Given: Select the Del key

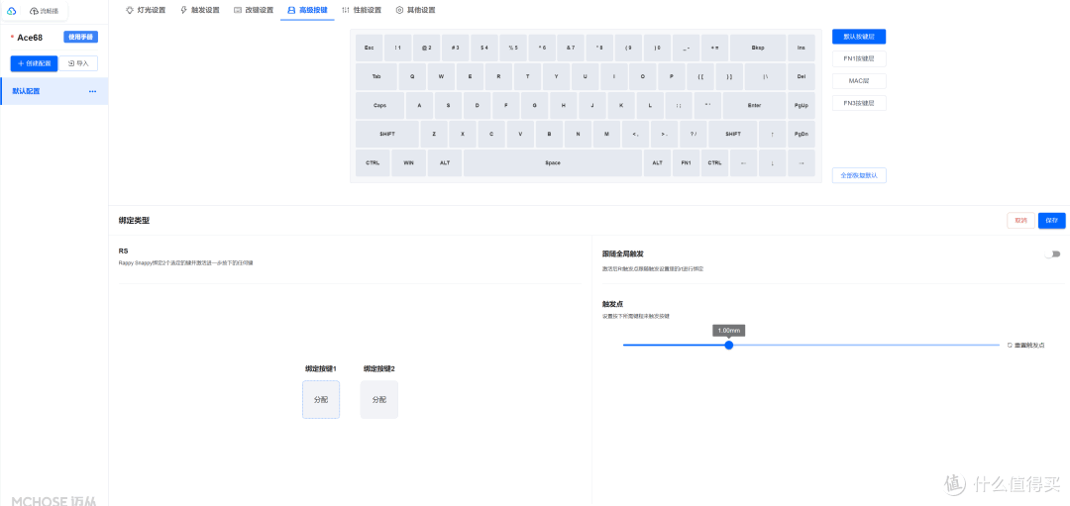Looking at the screenshot, I should pyautogui.click(x=802, y=77).
